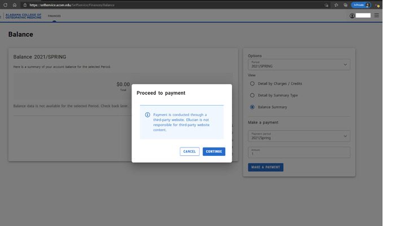Choose Detail by Summary Type view
The image size is (403, 226).
pos(252,95)
